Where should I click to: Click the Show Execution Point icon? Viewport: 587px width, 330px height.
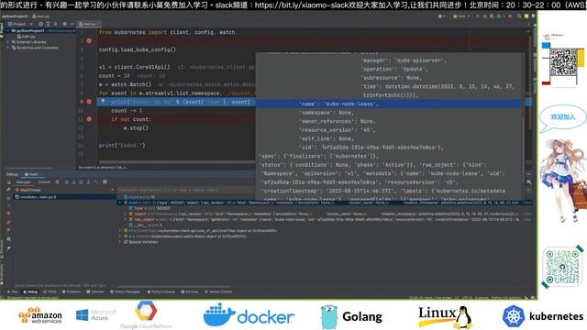(x=57, y=182)
